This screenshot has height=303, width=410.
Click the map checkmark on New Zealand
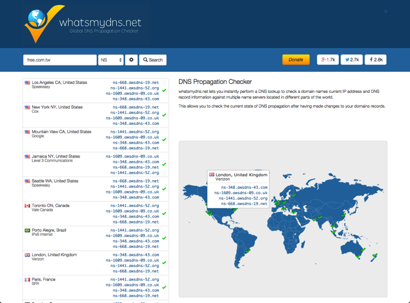pyautogui.click(x=375, y=255)
